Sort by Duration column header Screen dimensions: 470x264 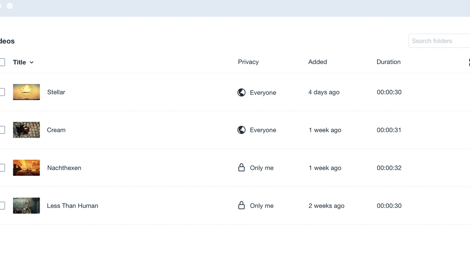388,62
